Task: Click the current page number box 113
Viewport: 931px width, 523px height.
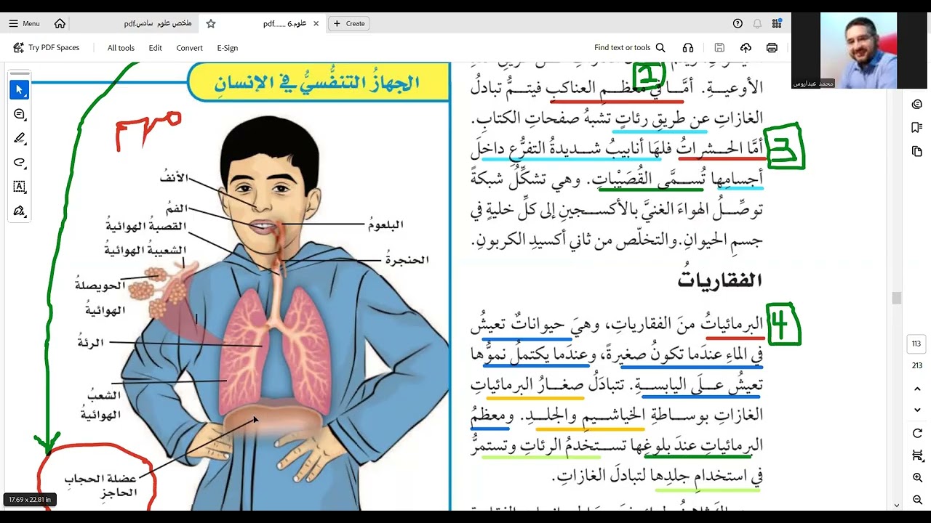Action: 916,344
